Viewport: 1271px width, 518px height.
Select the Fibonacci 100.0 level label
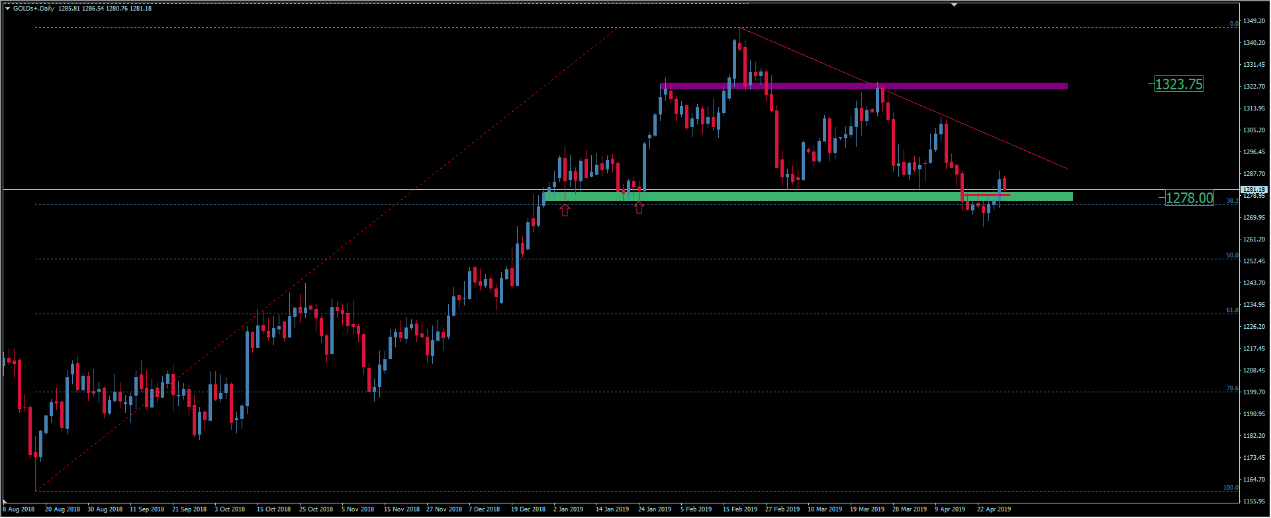[1230, 488]
